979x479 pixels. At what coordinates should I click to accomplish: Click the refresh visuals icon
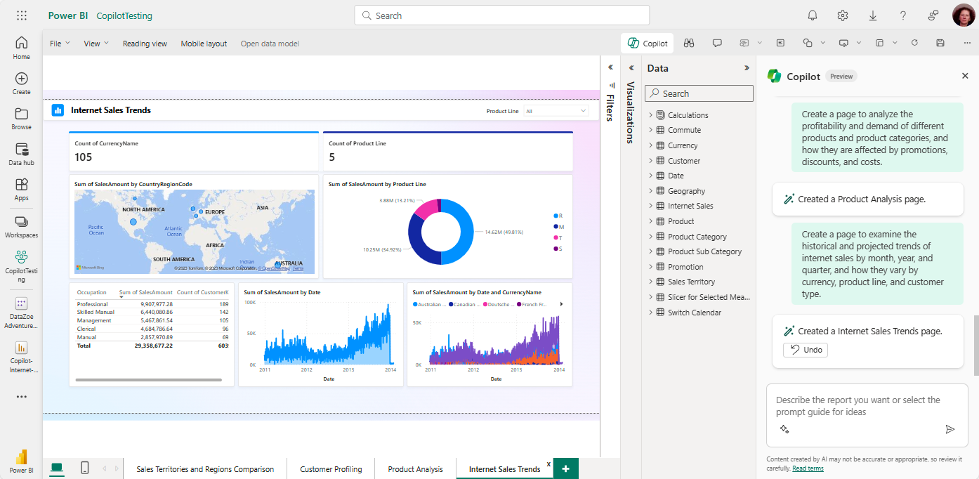pyautogui.click(x=914, y=44)
